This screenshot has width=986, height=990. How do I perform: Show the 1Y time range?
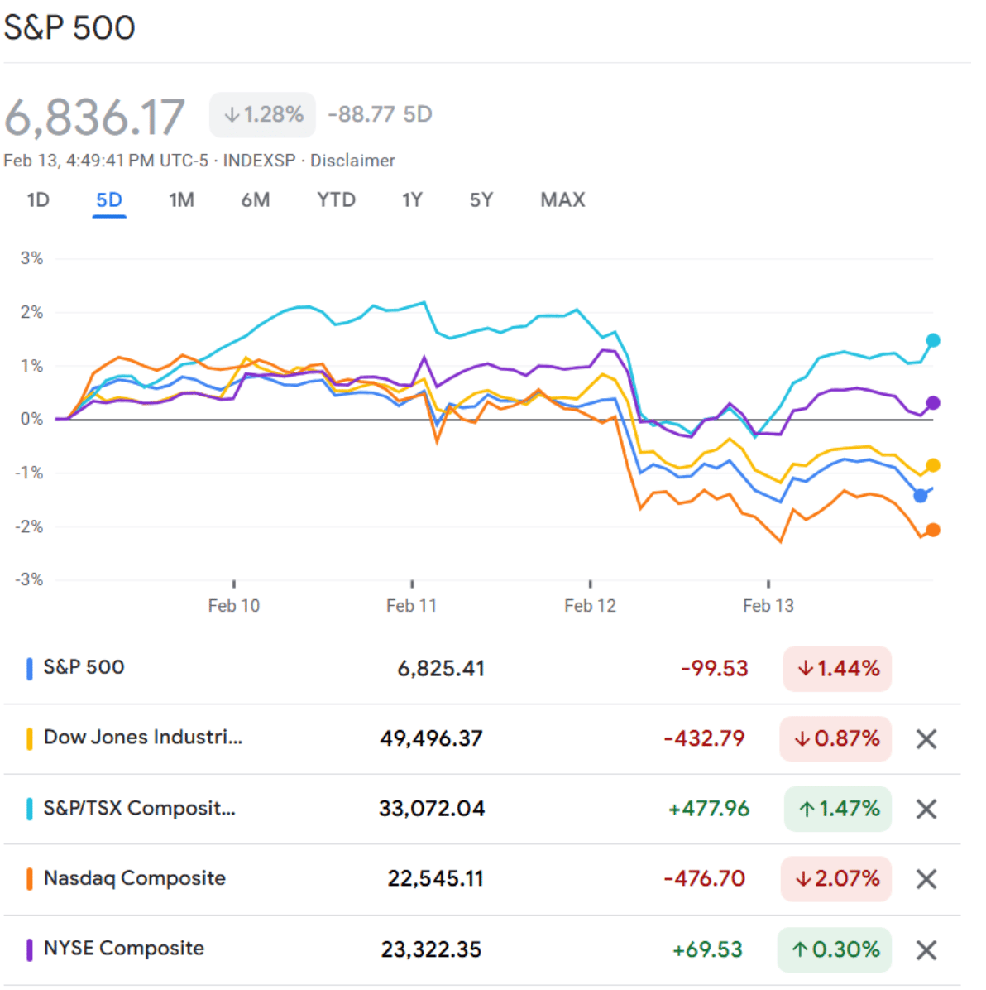pyautogui.click(x=412, y=200)
